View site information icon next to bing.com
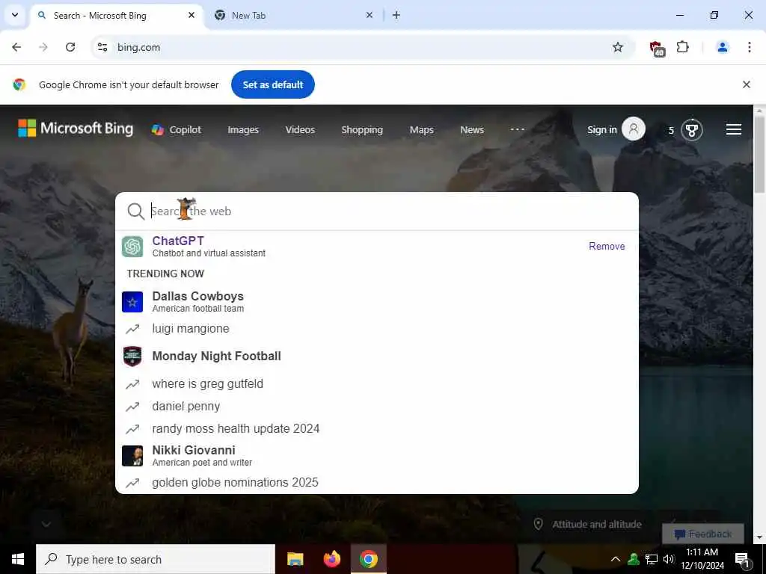Screen dimensions: 766x574 (x=102, y=47)
